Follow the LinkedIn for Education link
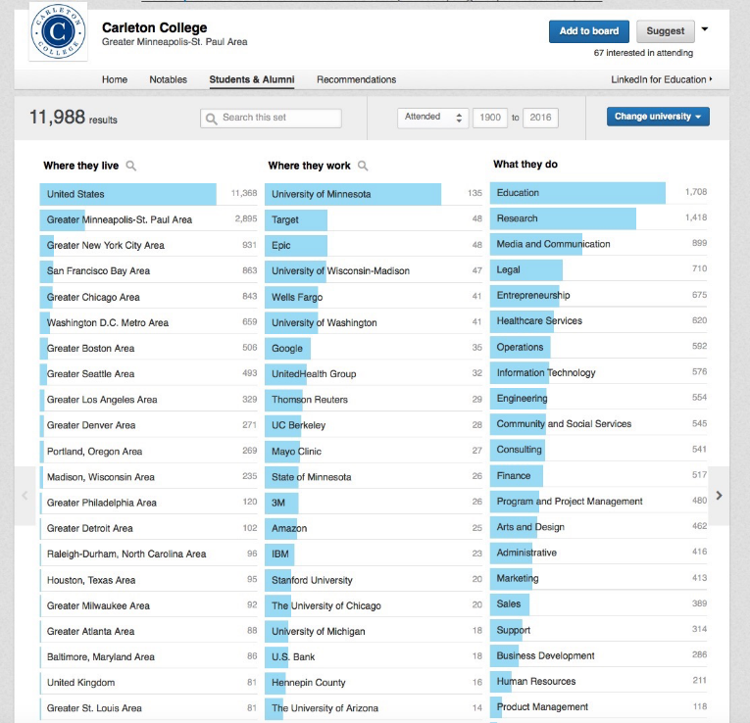 click(662, 79)
